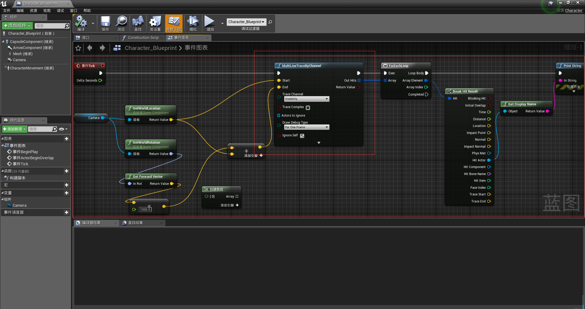Compile the blueprint using the 编译 icon
The width and height of the screenshot is (585, 309).
coord(81,23)
